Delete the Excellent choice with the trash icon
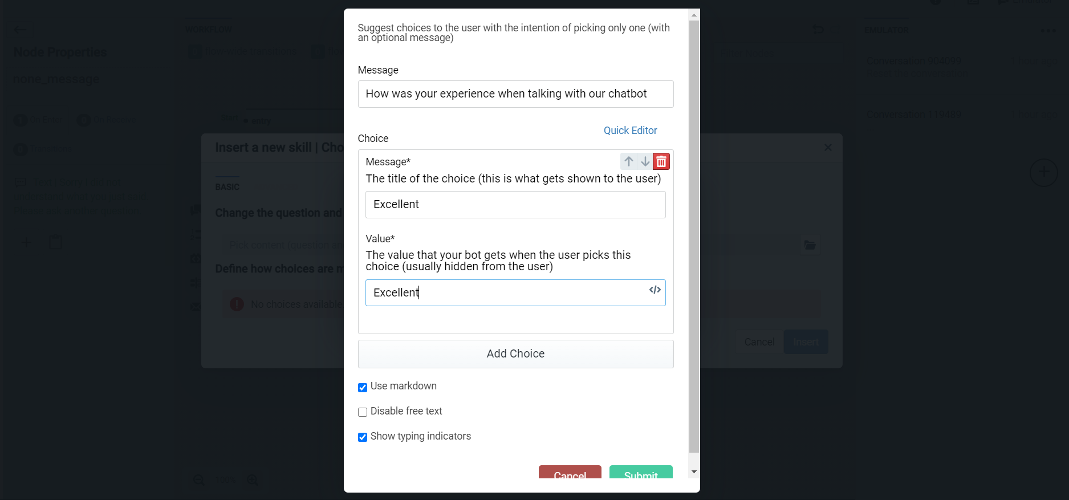The width and height of the screenshot is (1069, 500). [661, 161]
